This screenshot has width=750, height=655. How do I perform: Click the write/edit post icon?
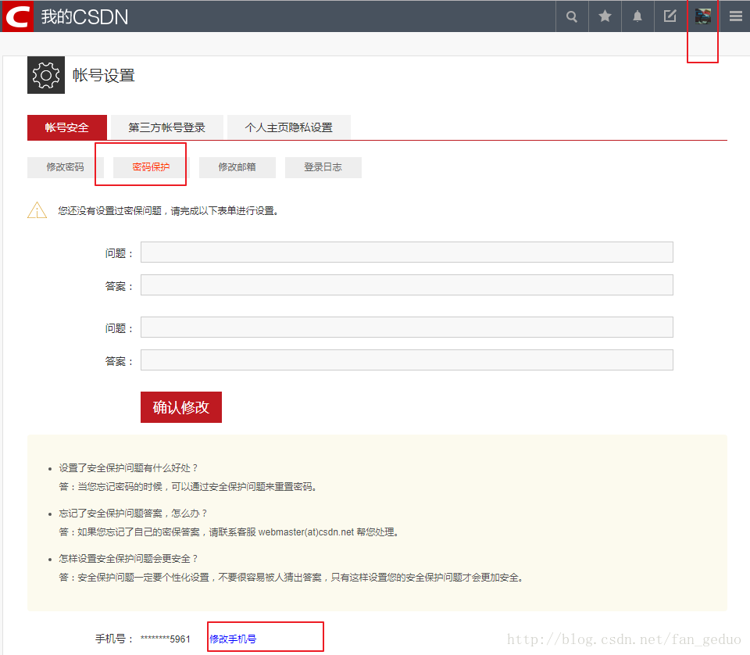(x=670, y=16)
